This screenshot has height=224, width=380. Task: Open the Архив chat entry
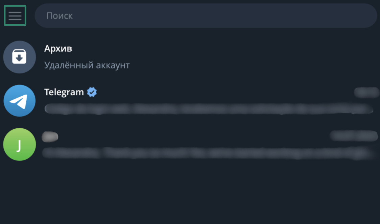pos(135,57)
